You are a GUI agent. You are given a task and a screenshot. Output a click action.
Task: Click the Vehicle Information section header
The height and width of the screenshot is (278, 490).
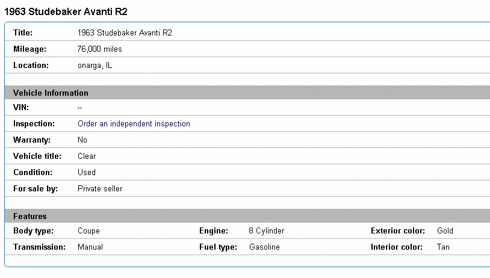tap(51, 93)
